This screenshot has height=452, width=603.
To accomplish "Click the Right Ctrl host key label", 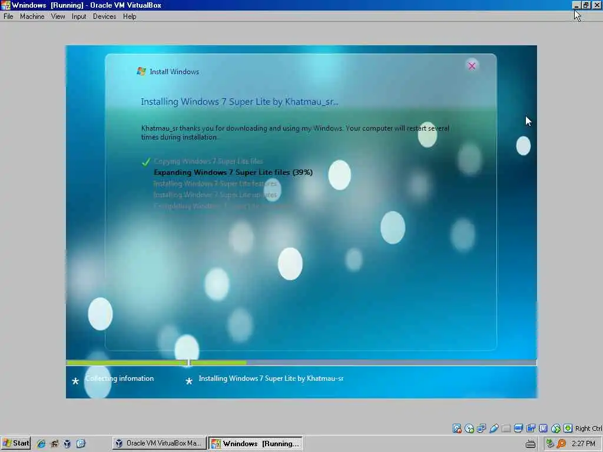I will coord(588,428).
